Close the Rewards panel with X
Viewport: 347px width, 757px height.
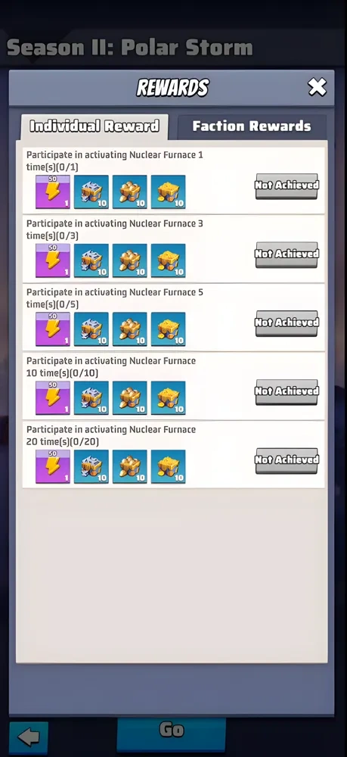[317, 87]
